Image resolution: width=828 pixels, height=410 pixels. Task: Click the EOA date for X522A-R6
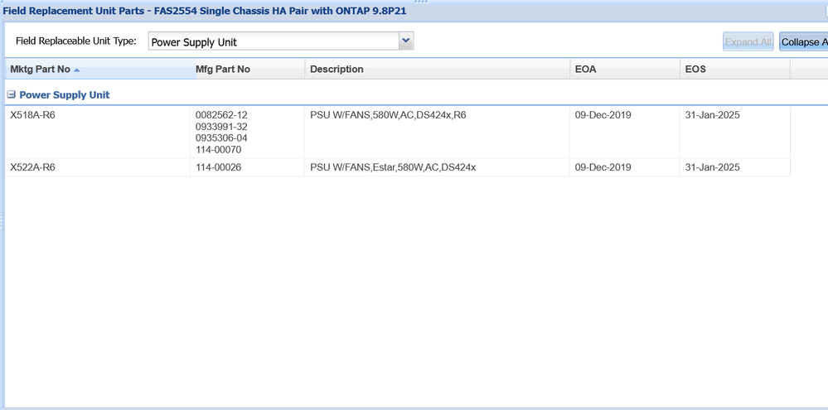coord(603,167)
